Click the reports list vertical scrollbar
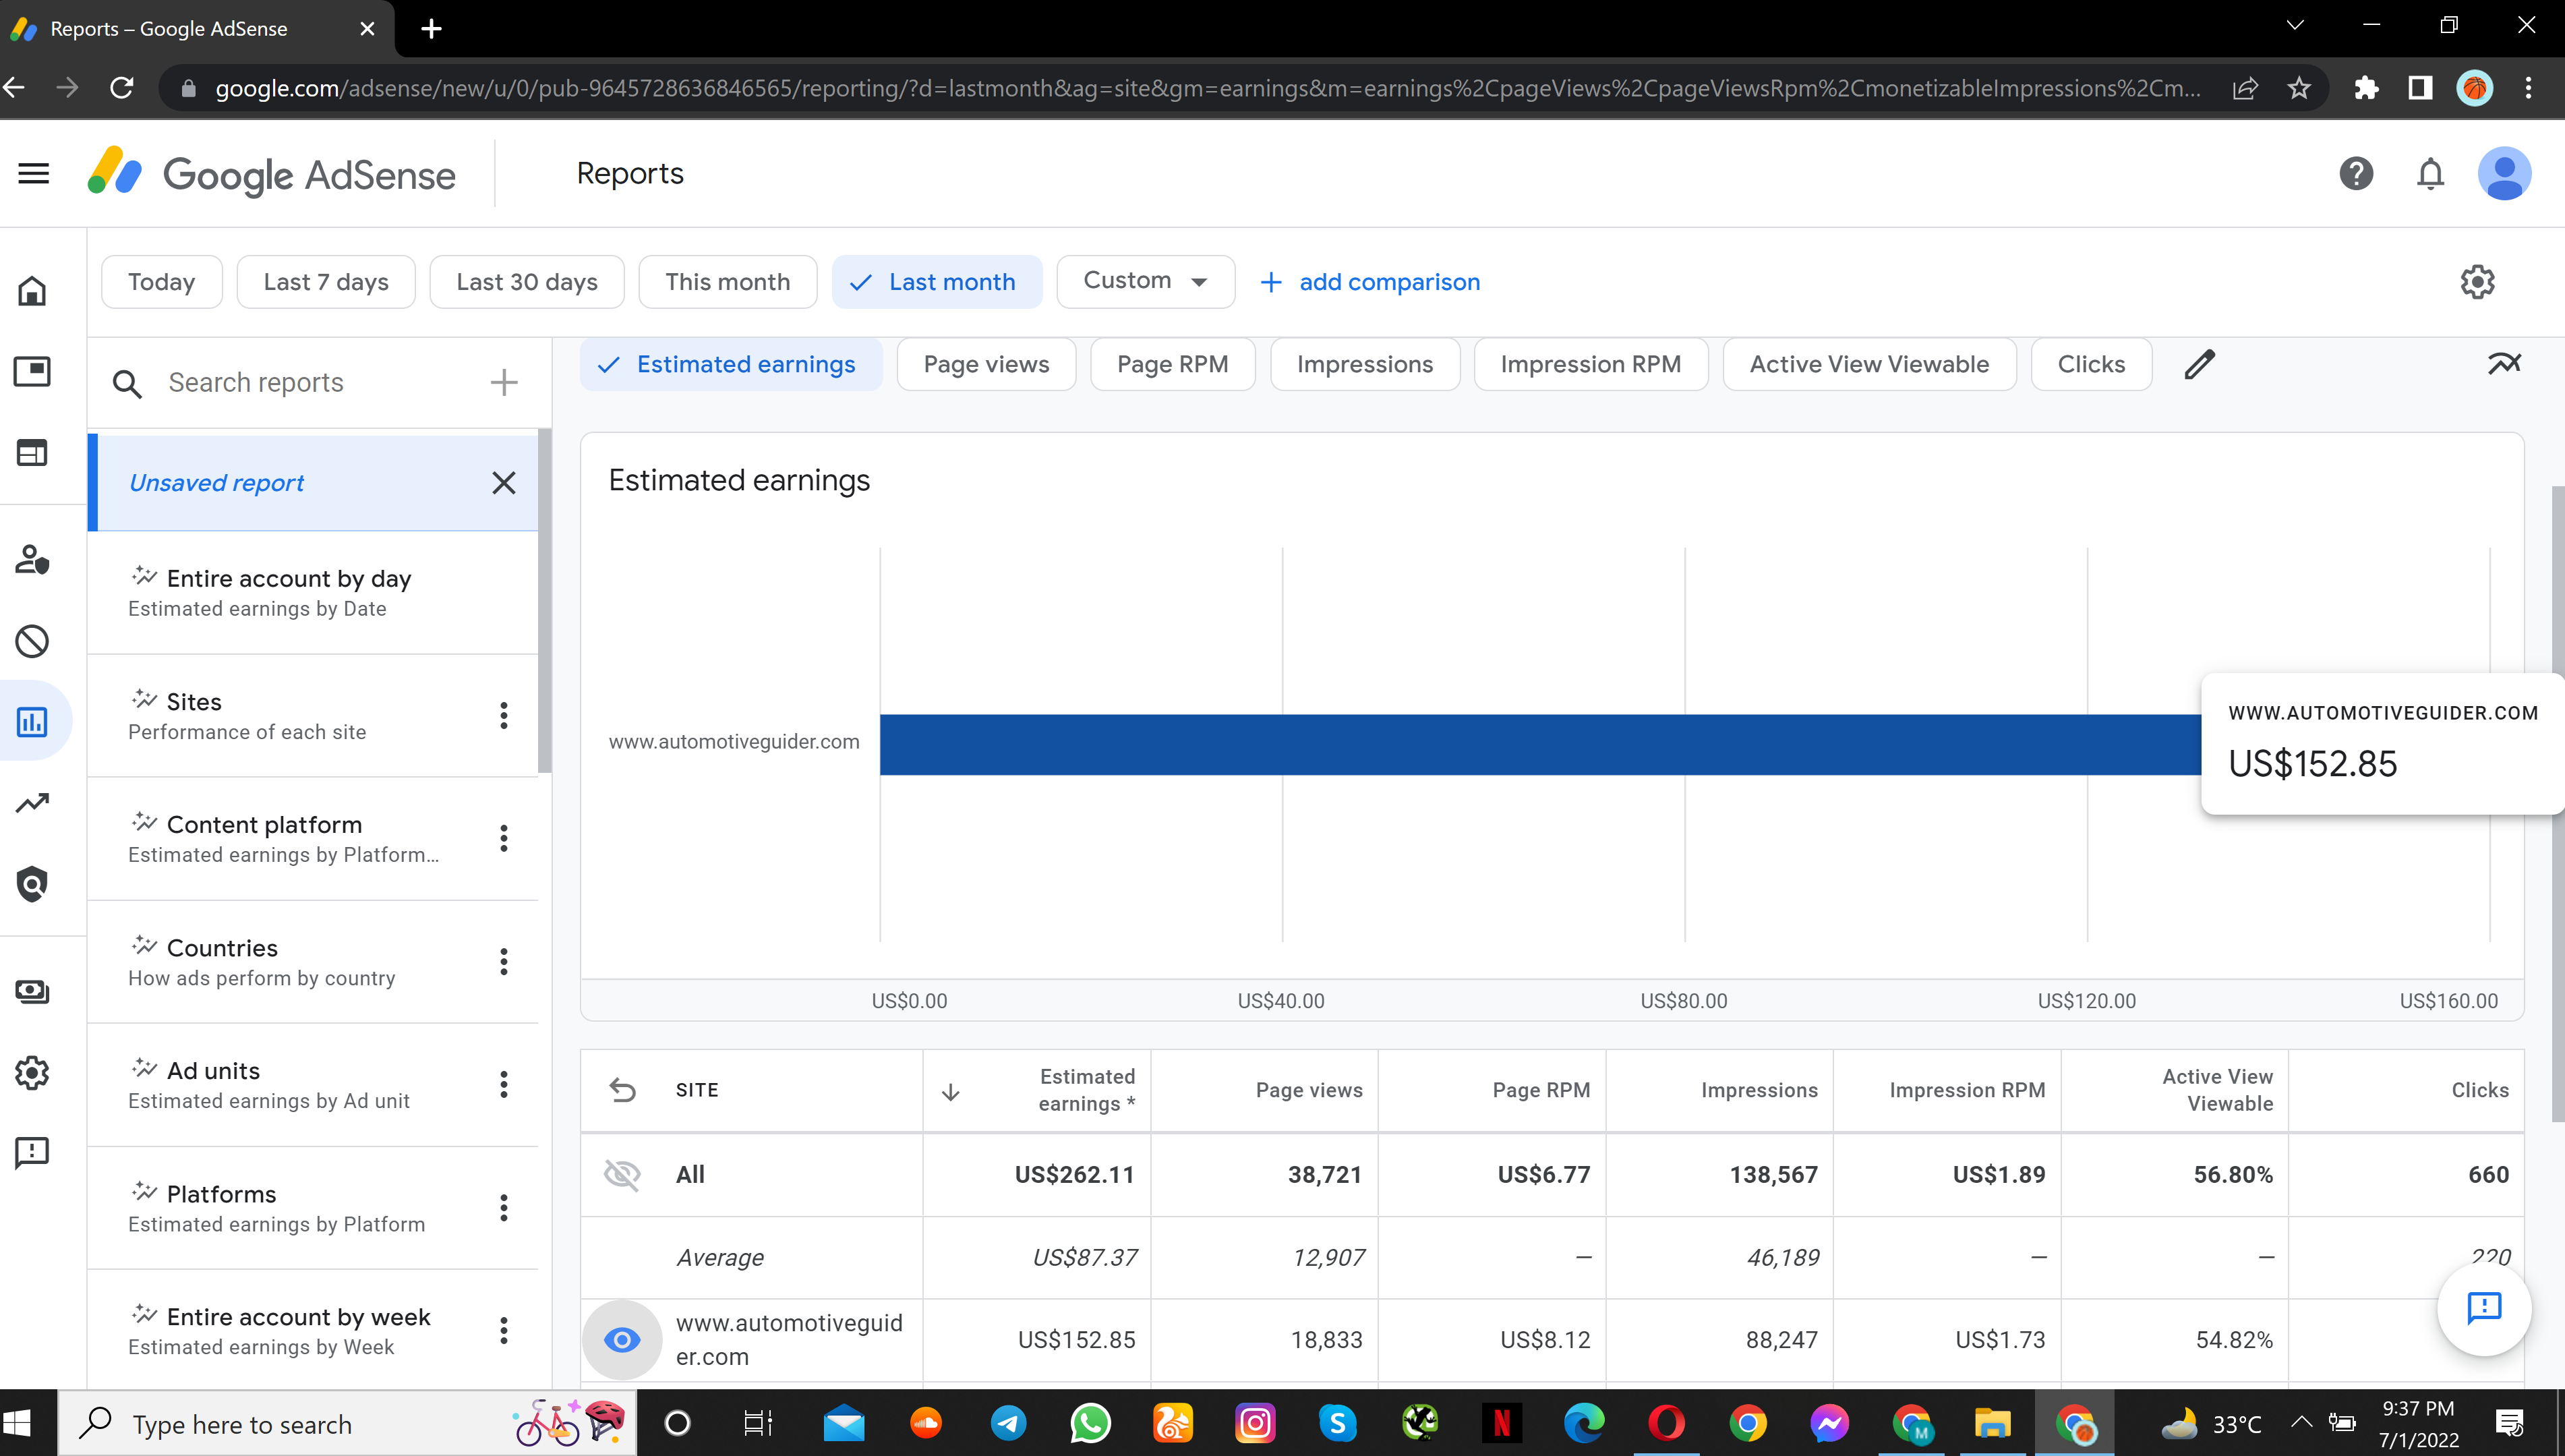 coord(545,600)
